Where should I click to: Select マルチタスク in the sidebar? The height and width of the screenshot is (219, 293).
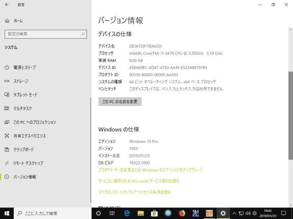tap(23, 108)
